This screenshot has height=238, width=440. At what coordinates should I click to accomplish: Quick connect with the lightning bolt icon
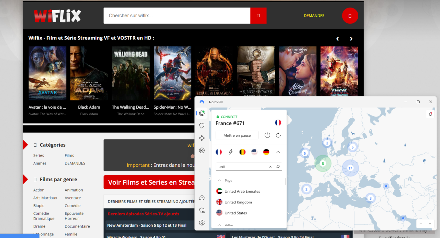231,152
